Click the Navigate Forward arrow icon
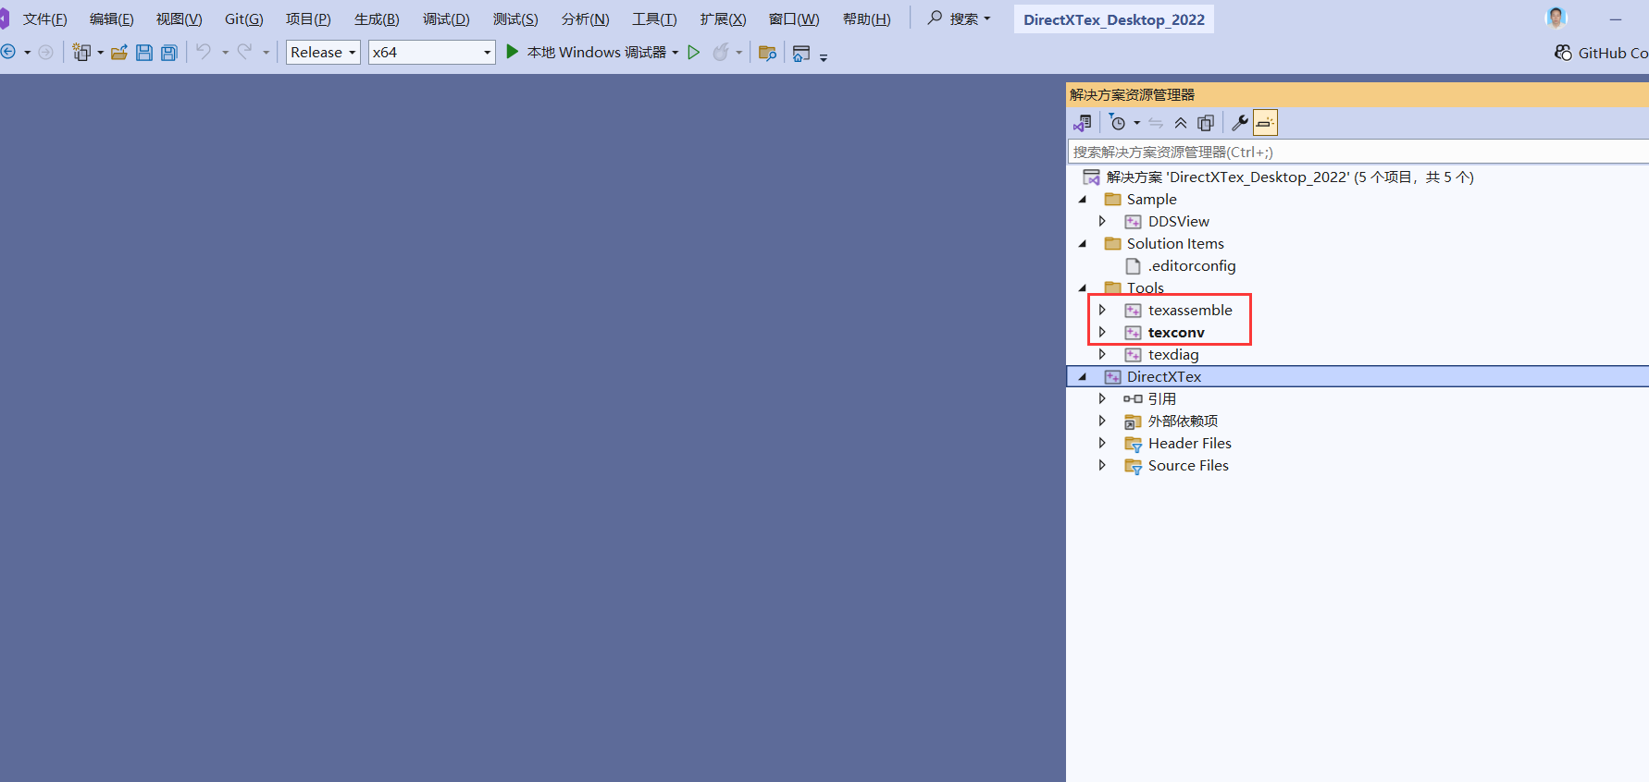 click(x=45, y=53)
